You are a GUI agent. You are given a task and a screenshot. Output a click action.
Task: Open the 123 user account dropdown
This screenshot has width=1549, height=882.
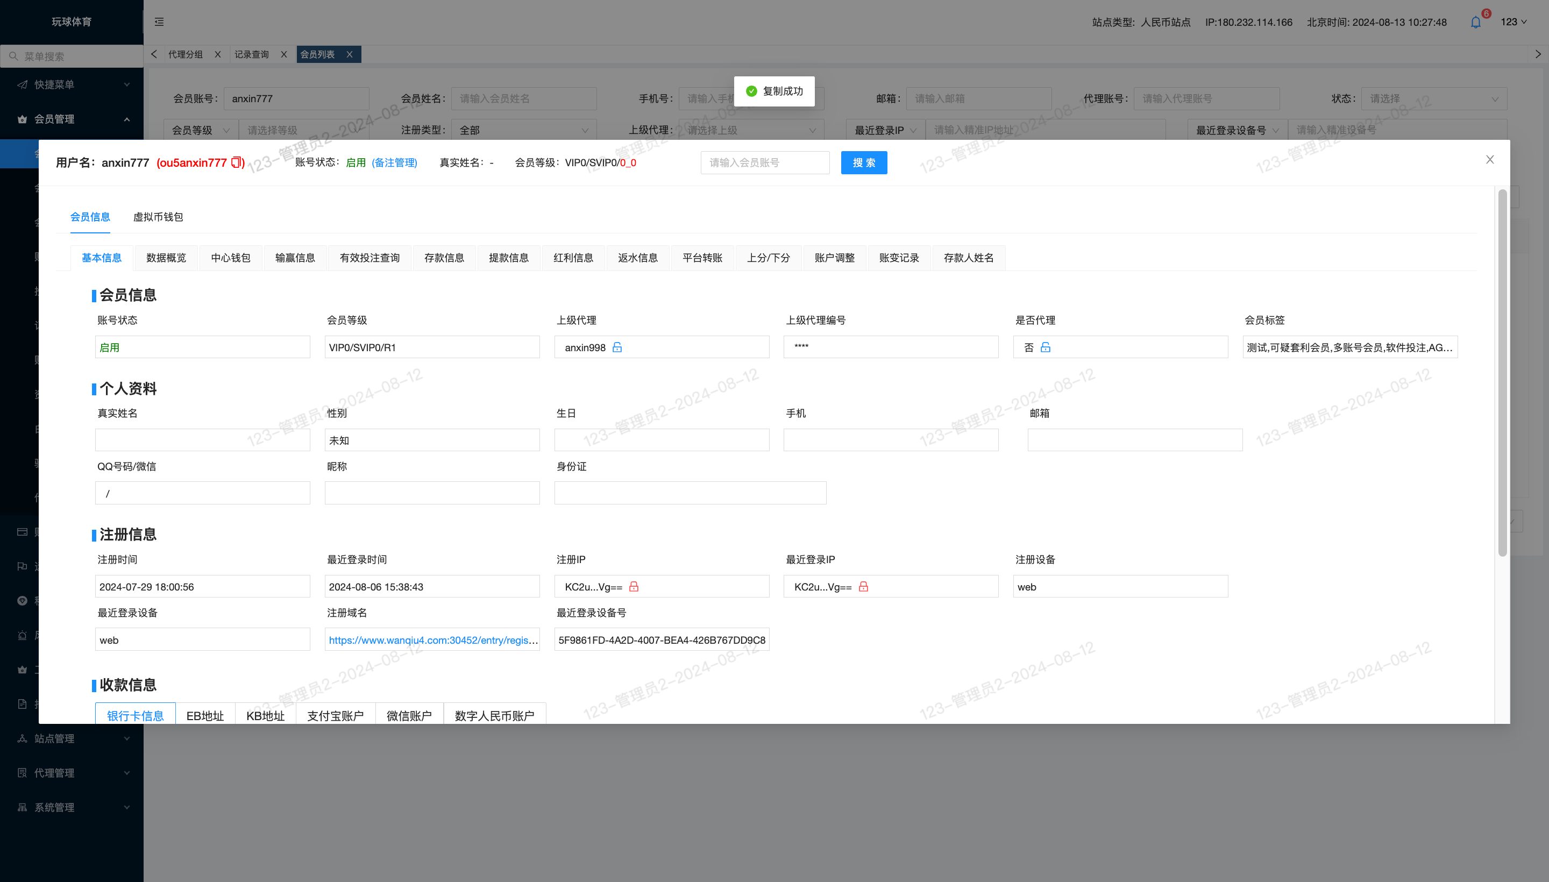tap(1512, 22)
